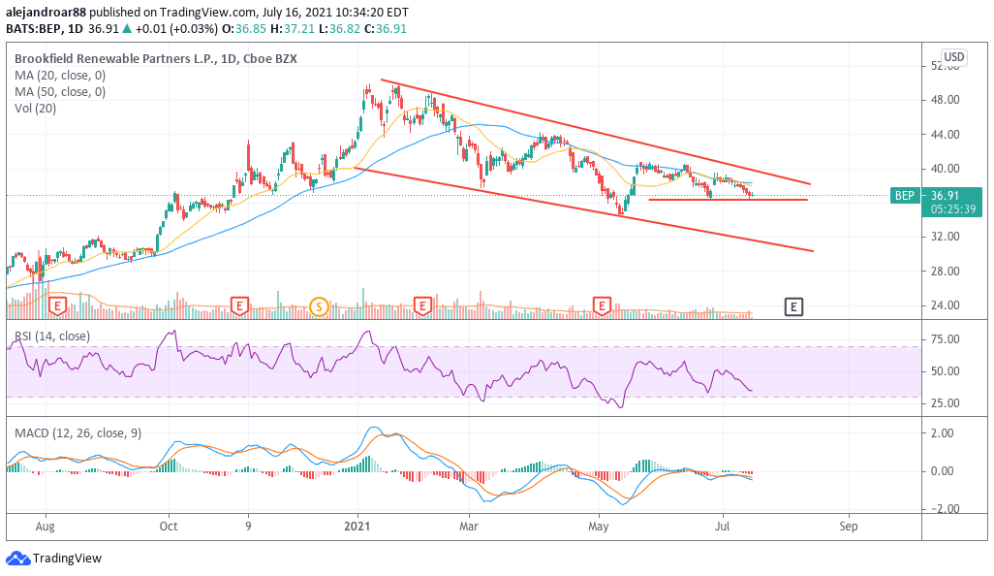Select the lower red channel trendline

pyautogui.click(x=584, y=209)
